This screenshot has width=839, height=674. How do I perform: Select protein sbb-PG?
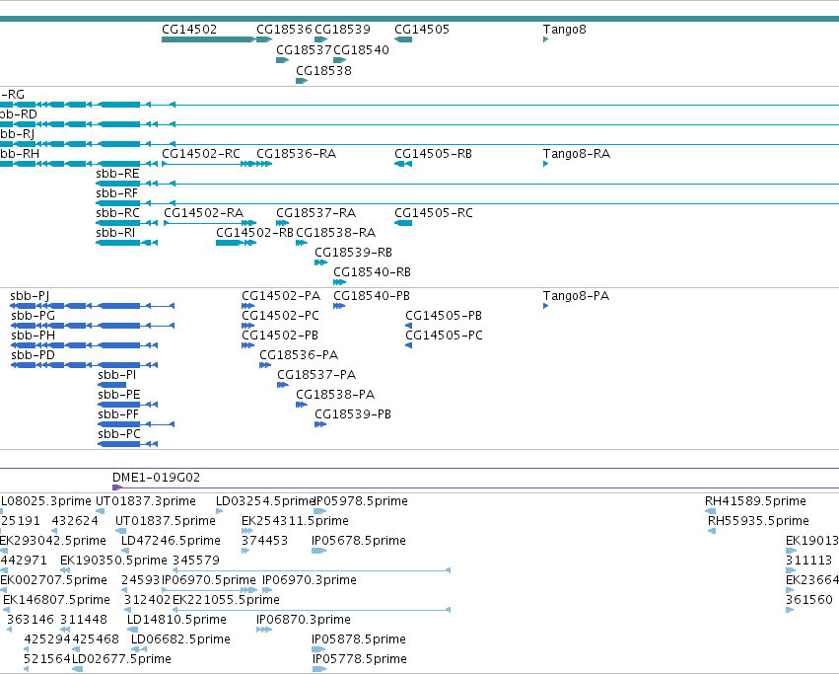pyautogui.click(x=92, y=326)
